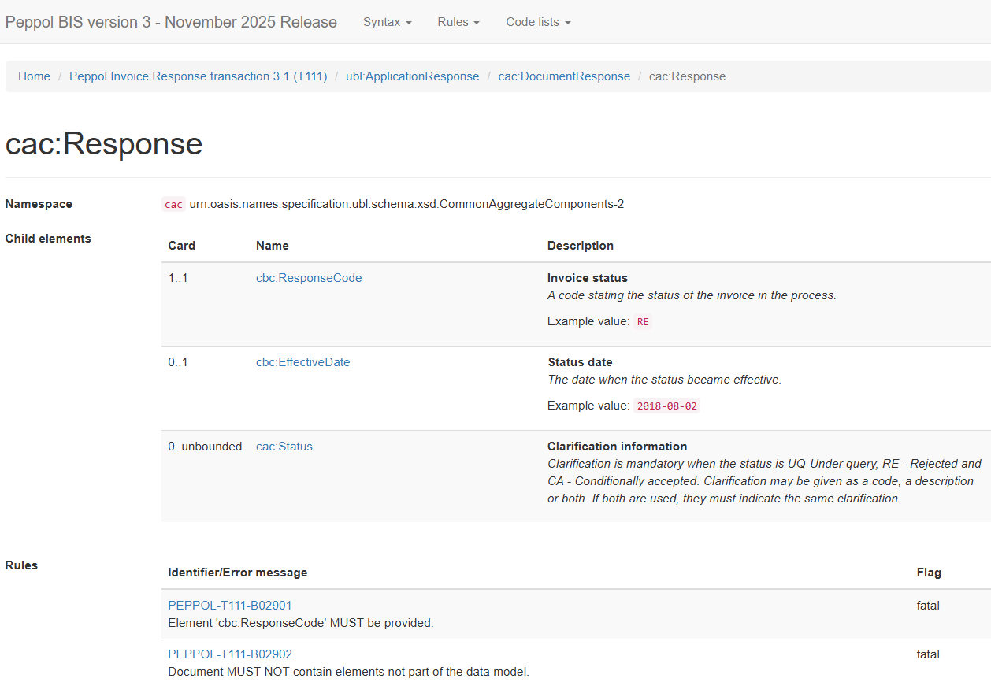This screenshot has height=682, width=991.
Task: Click the 0..unbounded cardinality cell
Action: pyautogui.click(x=205, y=447)
